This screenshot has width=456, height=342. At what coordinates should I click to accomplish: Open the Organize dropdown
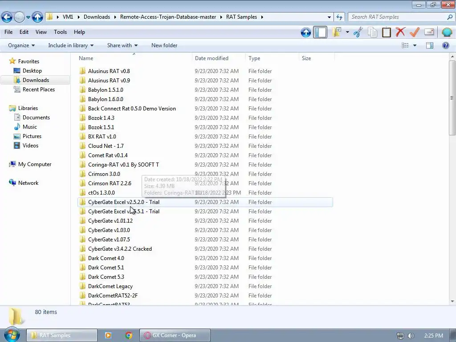21,45
